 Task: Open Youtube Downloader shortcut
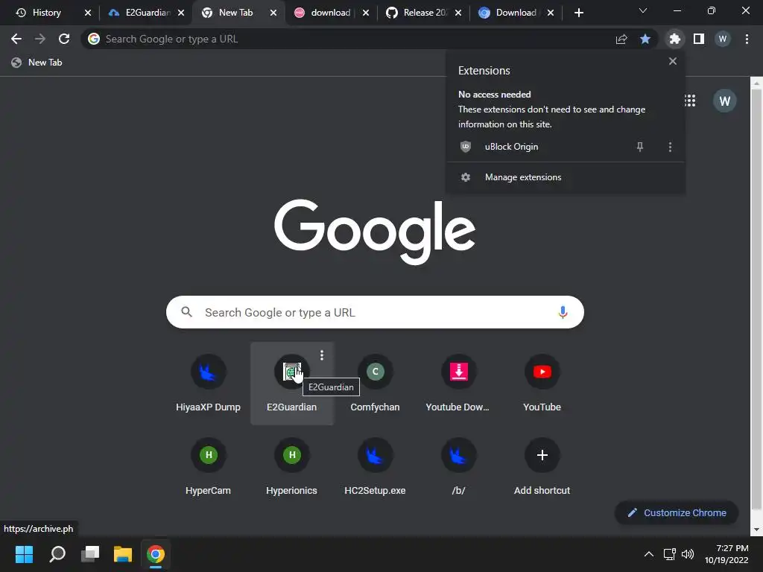point(458,384)
